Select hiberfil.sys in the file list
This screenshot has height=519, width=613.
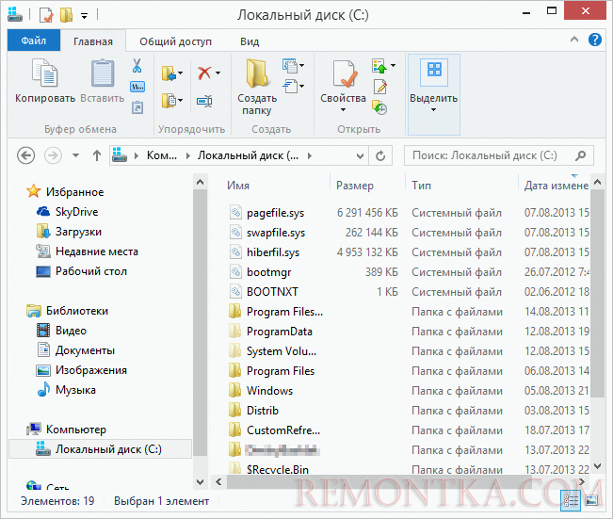(273, 252)
